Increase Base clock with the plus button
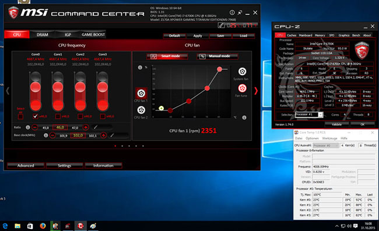This screenshot has height=231, width=379. (103, 135)
